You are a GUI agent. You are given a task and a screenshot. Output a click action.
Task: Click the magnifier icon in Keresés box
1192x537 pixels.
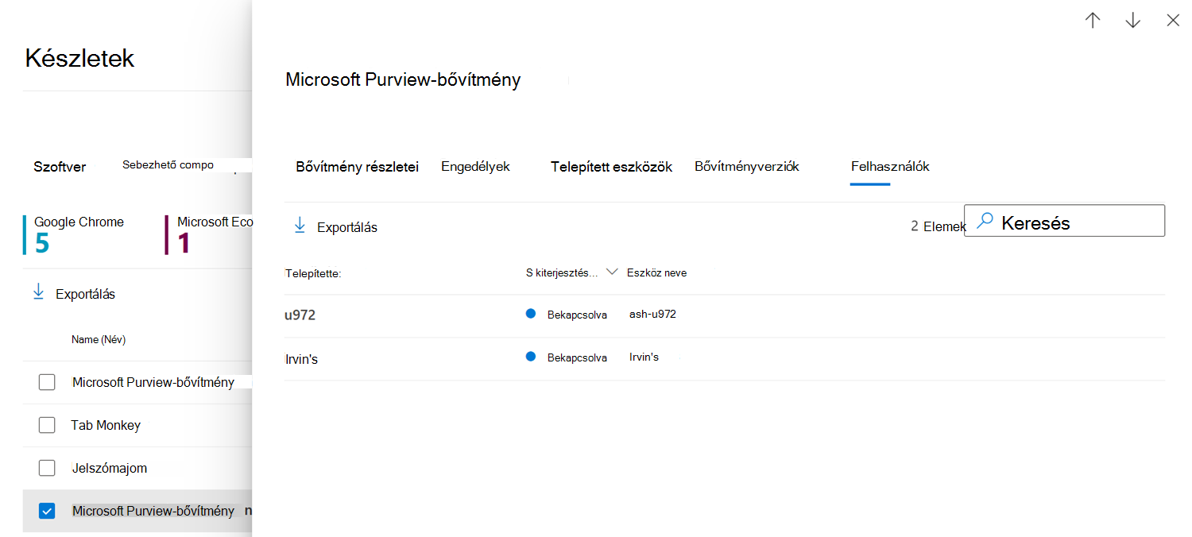click(985, 222)
